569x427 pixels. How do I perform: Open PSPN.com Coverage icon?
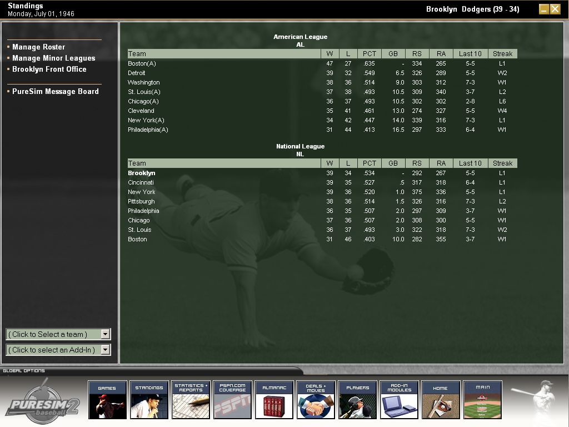[232, 400]
